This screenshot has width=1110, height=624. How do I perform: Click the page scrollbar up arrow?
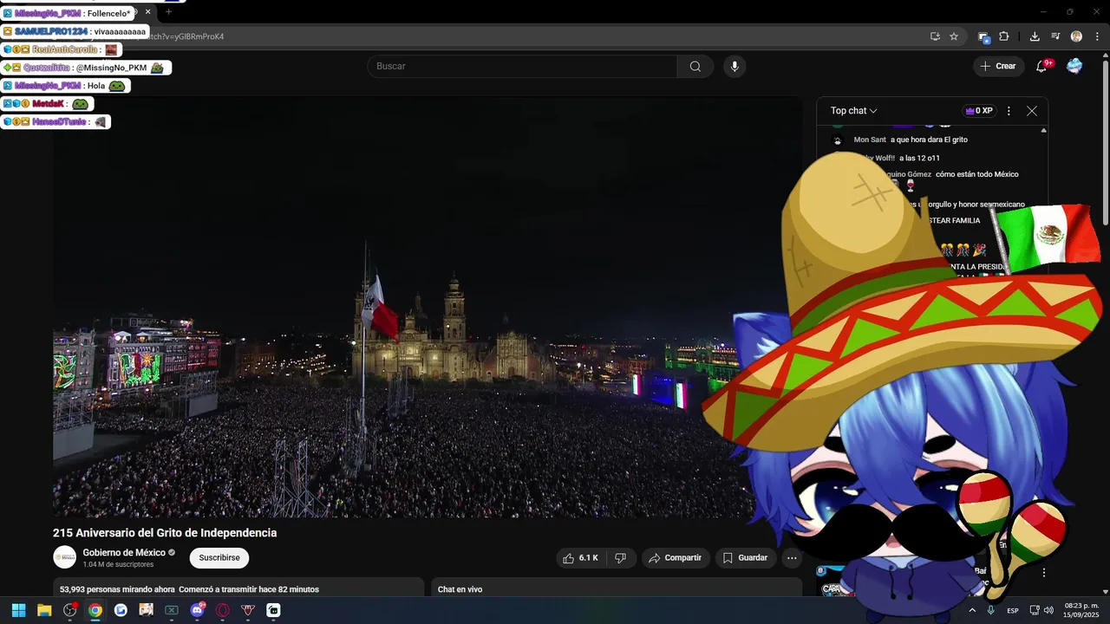(1105, 56)
